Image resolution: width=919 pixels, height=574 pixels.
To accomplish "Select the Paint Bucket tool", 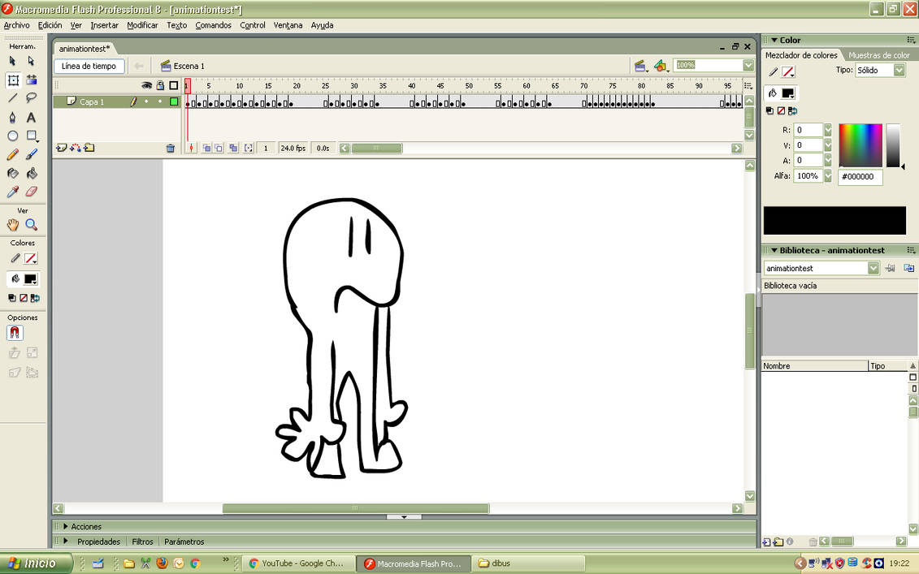I will pyautogui.click(x=31, y=174).
